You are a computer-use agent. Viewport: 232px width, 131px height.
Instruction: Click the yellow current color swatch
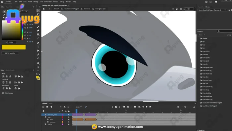pyautogui.click(x=14, y=47)
